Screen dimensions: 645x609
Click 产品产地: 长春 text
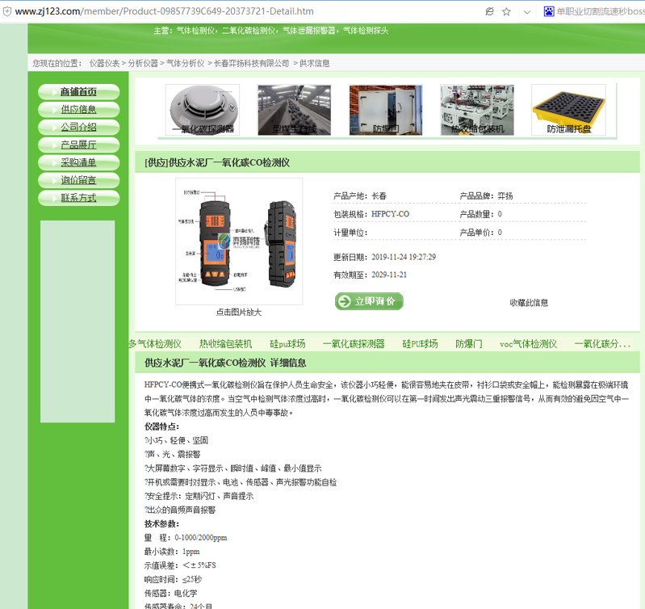[360, 196]
